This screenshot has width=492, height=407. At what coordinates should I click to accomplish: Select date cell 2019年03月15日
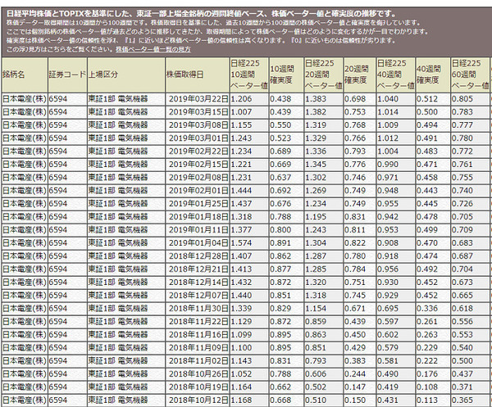(198, 112)
